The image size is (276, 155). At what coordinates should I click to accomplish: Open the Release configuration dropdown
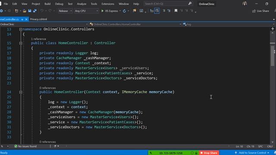point(65,11)
